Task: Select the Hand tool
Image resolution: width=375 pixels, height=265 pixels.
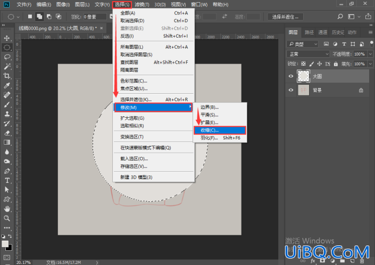Action: tap(7, 209)
